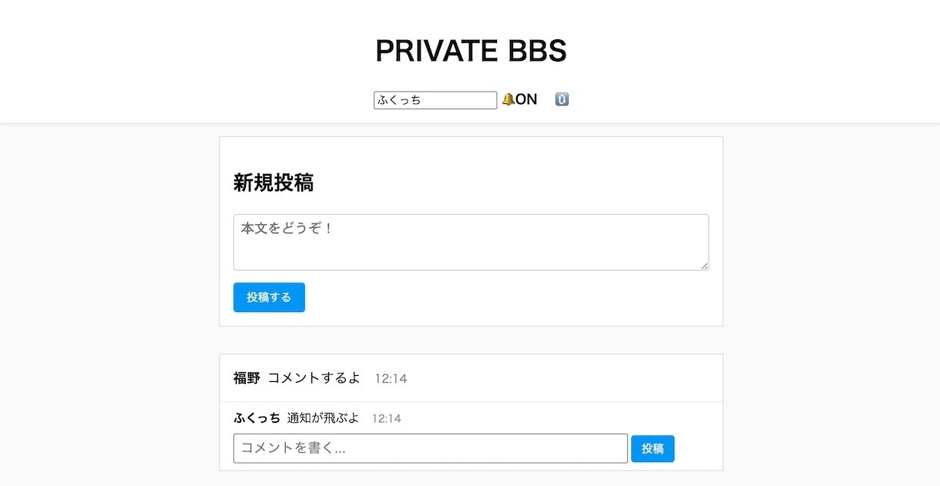Click the 12:14 timestamp beside コメントするよ

pyautogui.click(x=391, y=379)
